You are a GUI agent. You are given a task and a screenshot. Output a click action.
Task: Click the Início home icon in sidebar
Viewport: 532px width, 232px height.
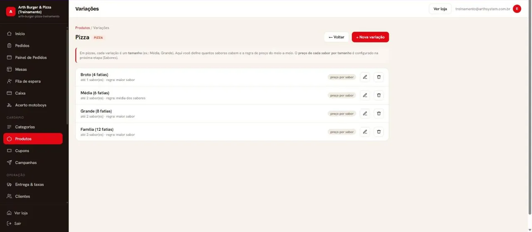[x=9, y=34]
